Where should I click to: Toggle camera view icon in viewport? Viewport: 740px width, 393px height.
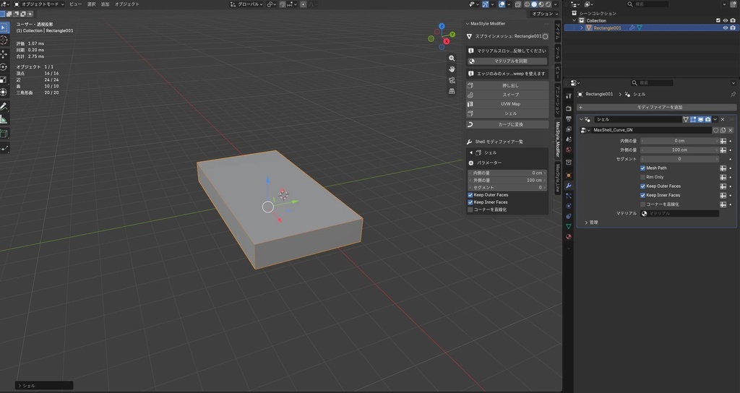click(452, 80)
